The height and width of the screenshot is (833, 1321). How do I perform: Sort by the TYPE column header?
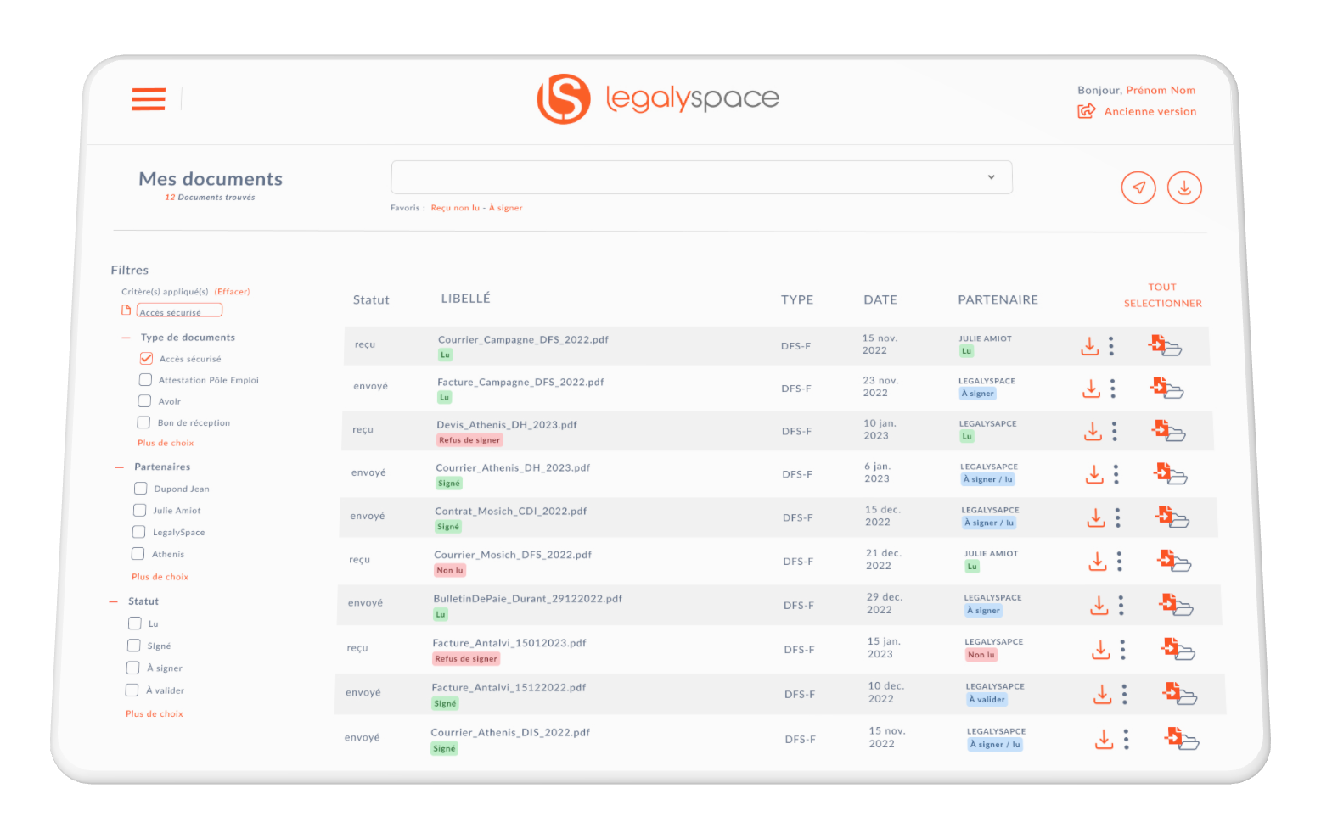click(797, 299)
